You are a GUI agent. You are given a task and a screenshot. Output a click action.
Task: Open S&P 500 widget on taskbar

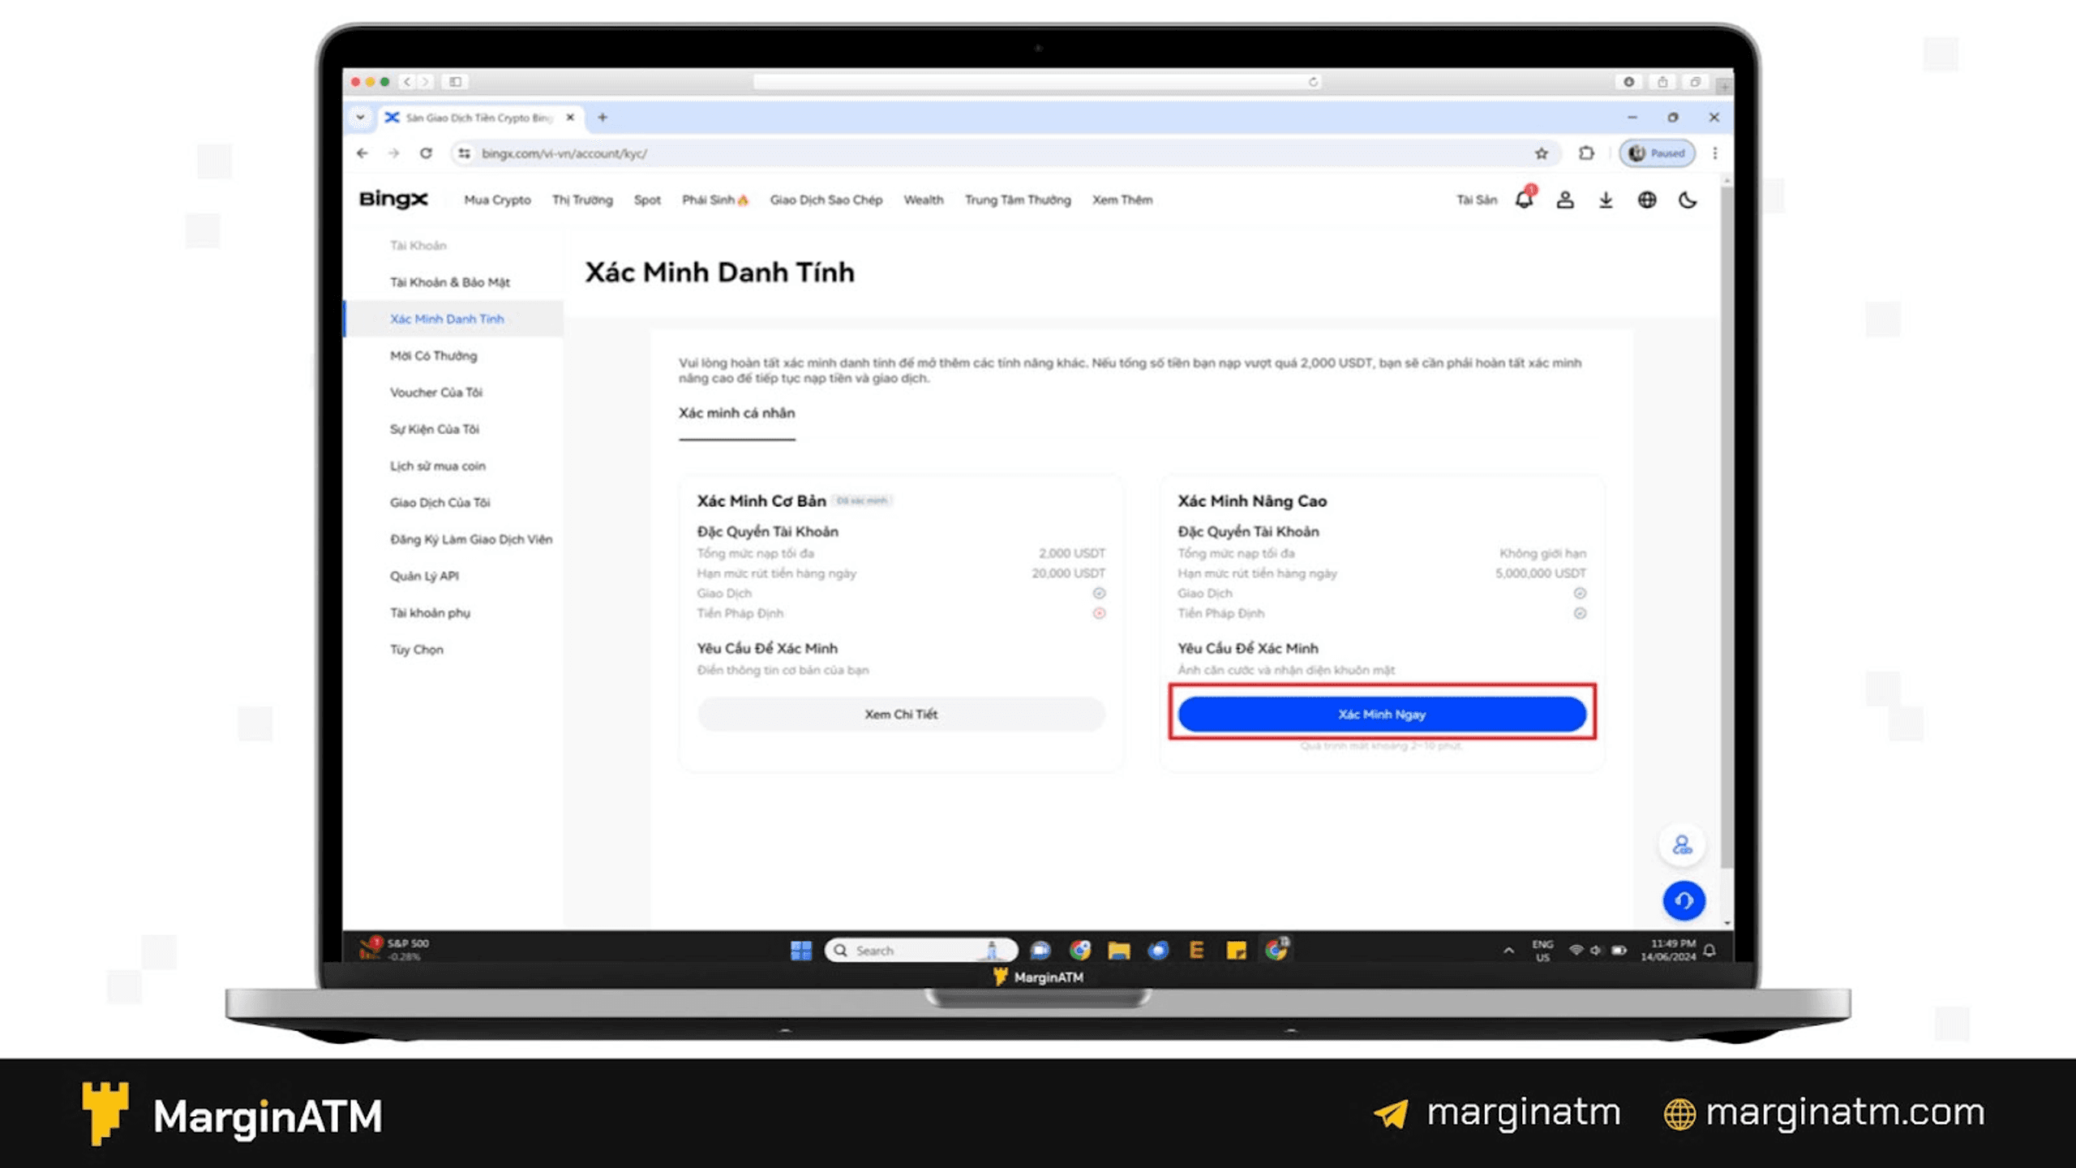[x=395, y=949]
